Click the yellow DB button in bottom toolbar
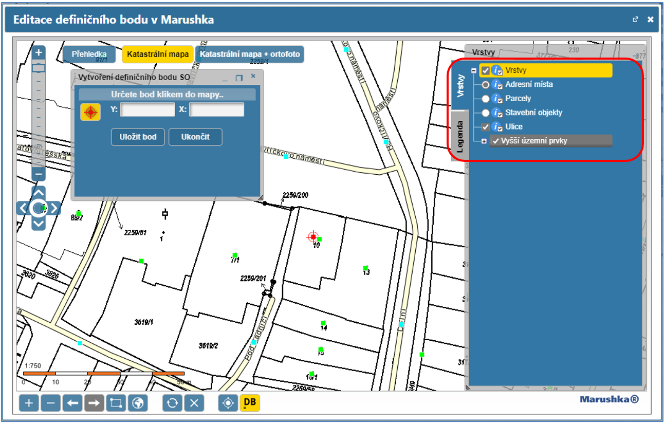 click(x=250, y=403)
